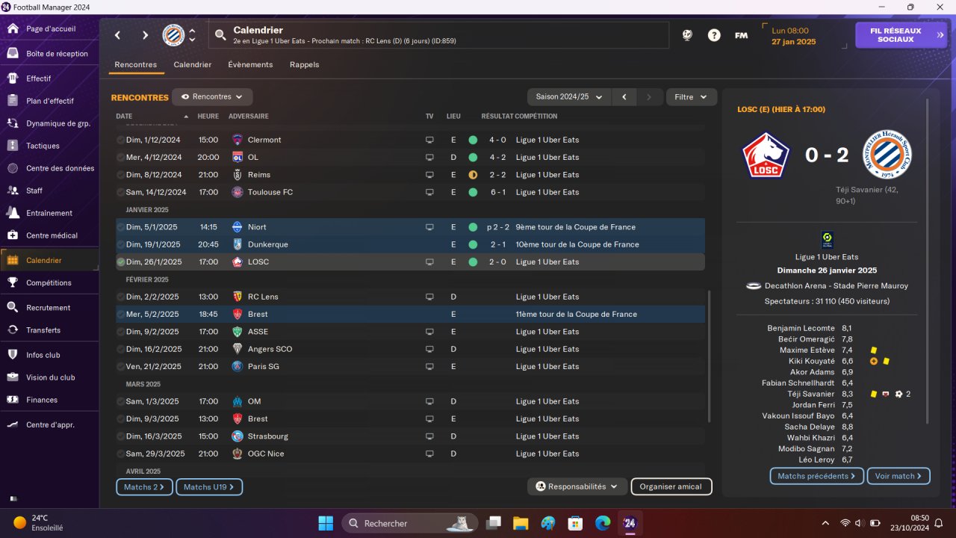Image resolution: width=956 pixels, height=538 pixels.
Task: Click the RC Lens team logo in the fixtures list
Action: (238, 297)
